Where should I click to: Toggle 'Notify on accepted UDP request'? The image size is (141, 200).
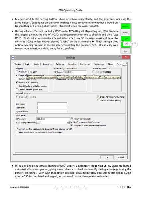71,122
